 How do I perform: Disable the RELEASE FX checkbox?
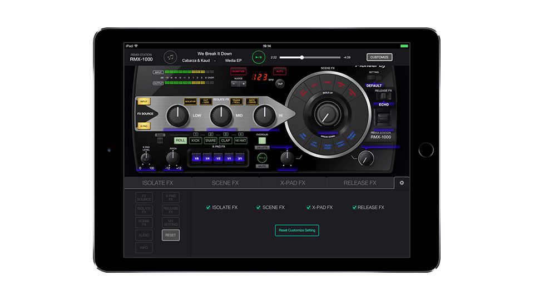coord(354,207)
